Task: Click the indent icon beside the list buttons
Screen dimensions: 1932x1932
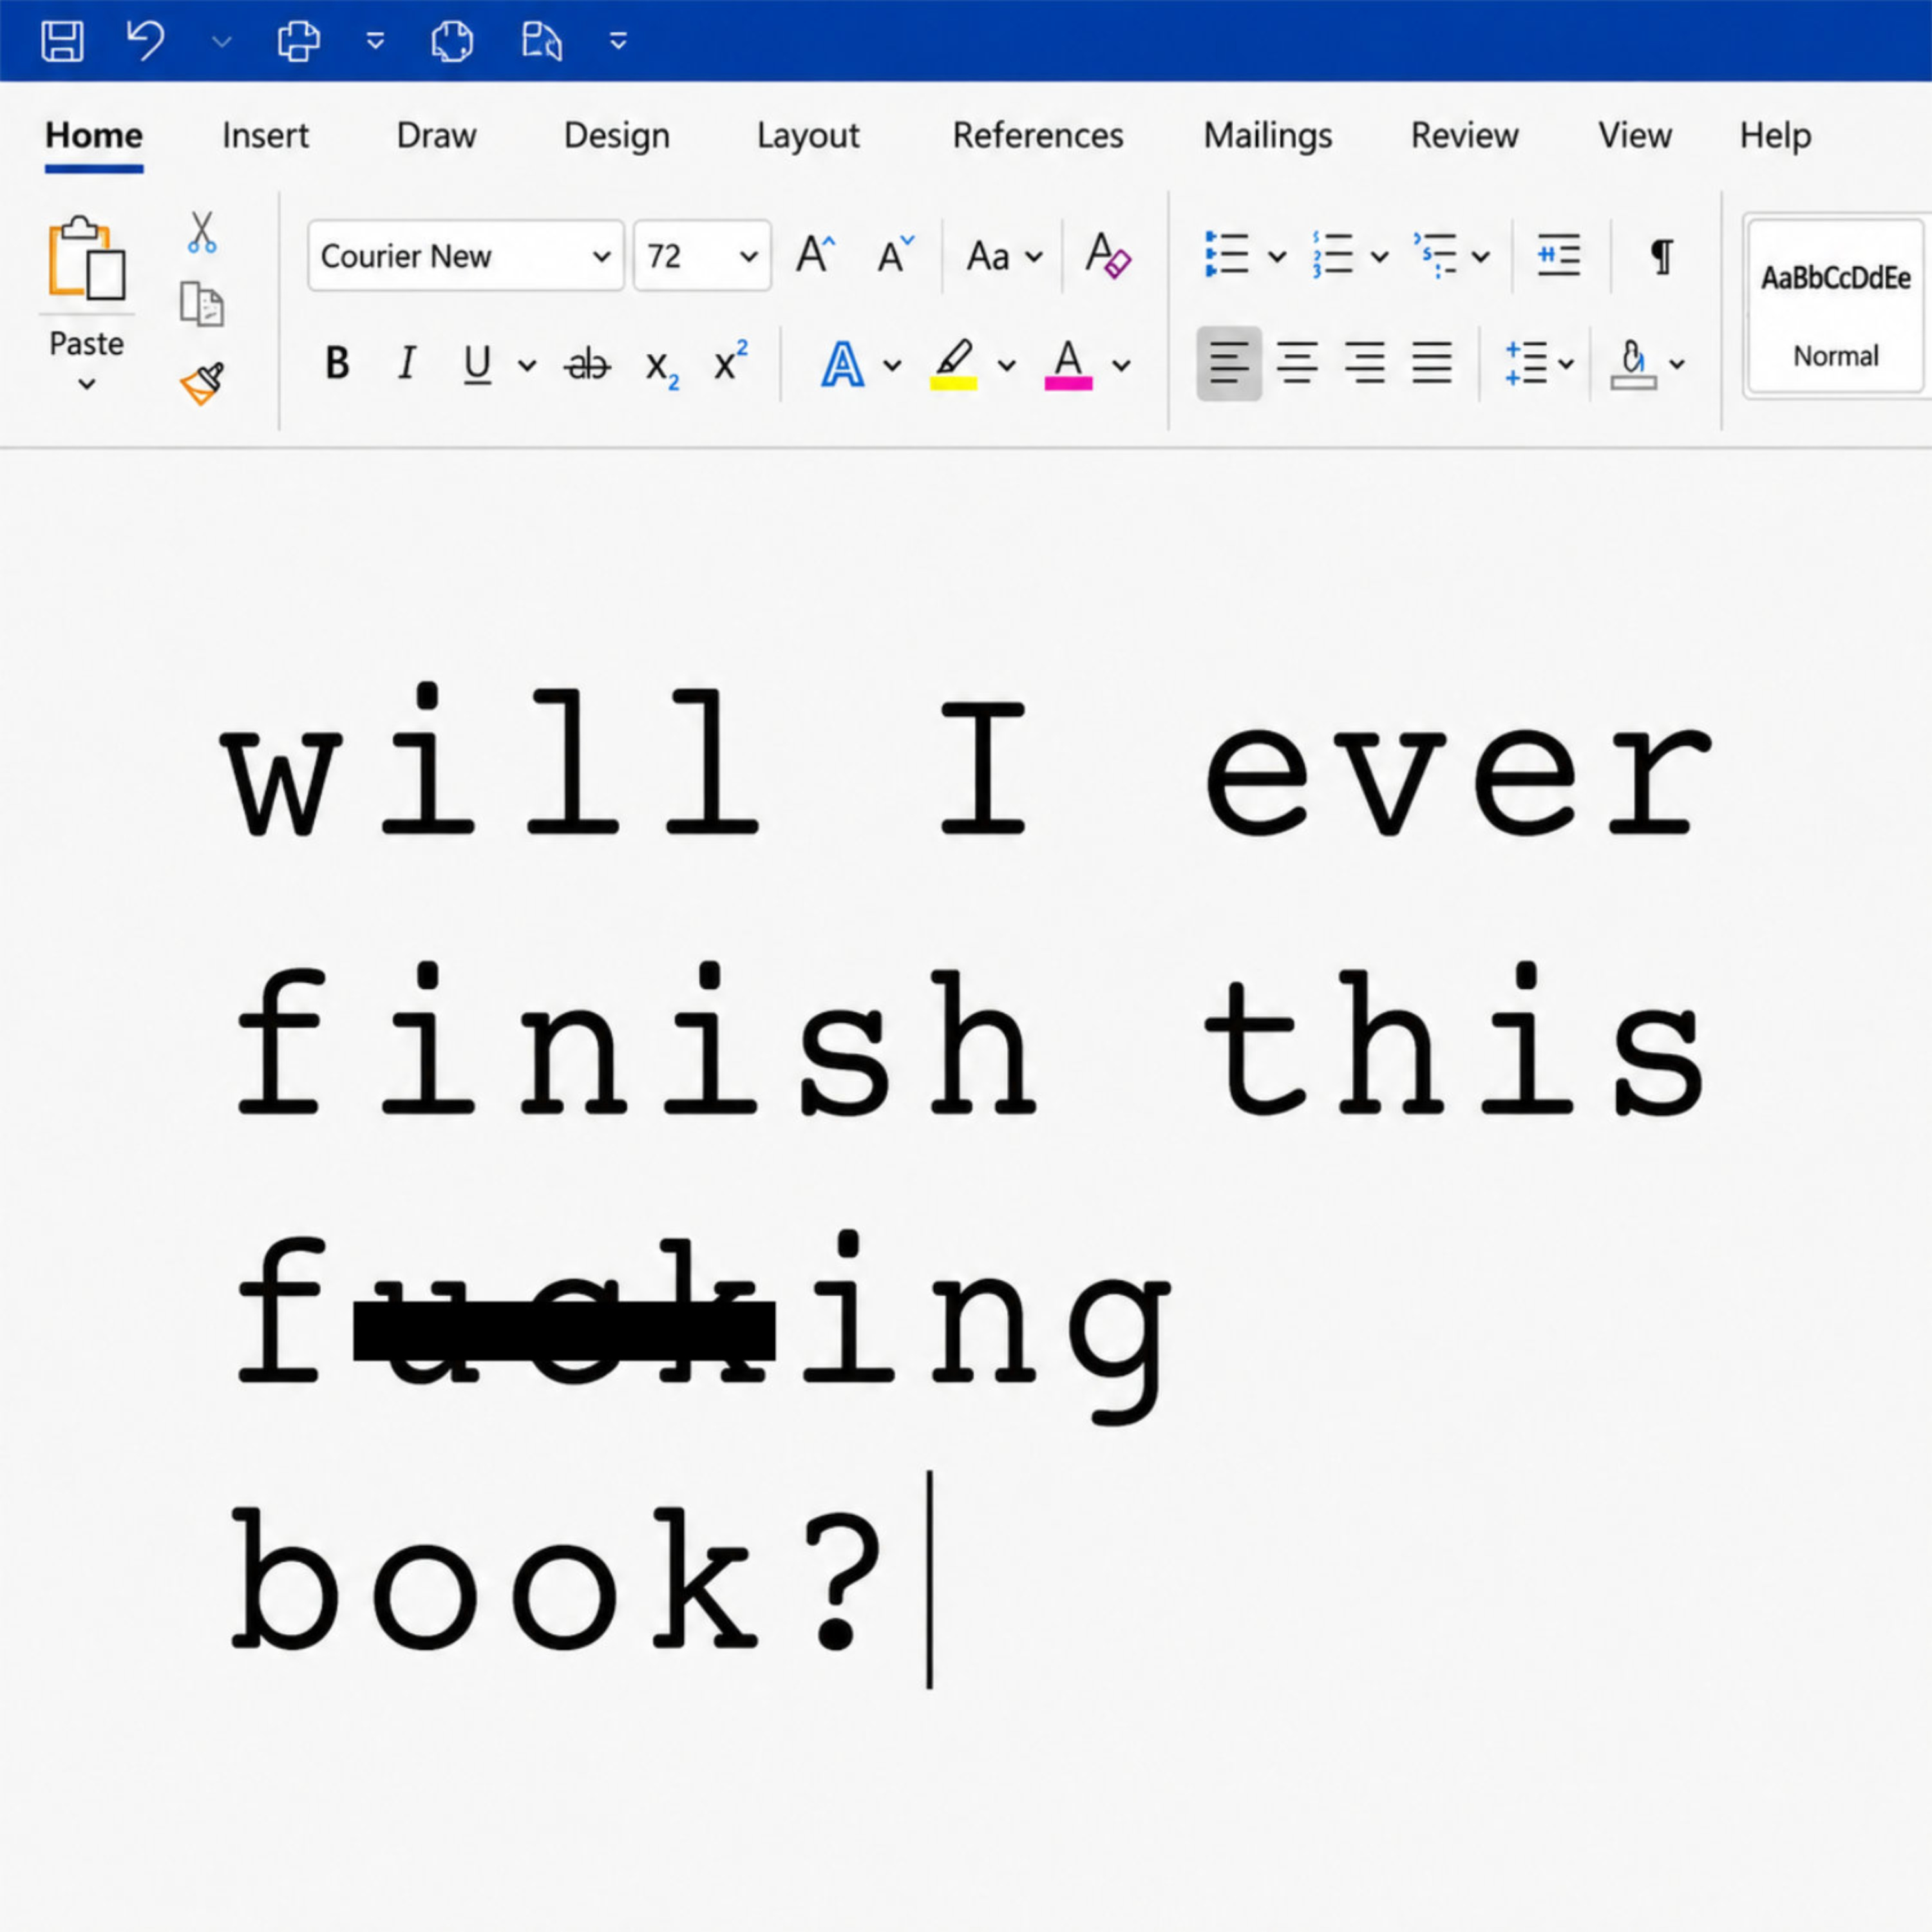Action: pos(1559,255)
